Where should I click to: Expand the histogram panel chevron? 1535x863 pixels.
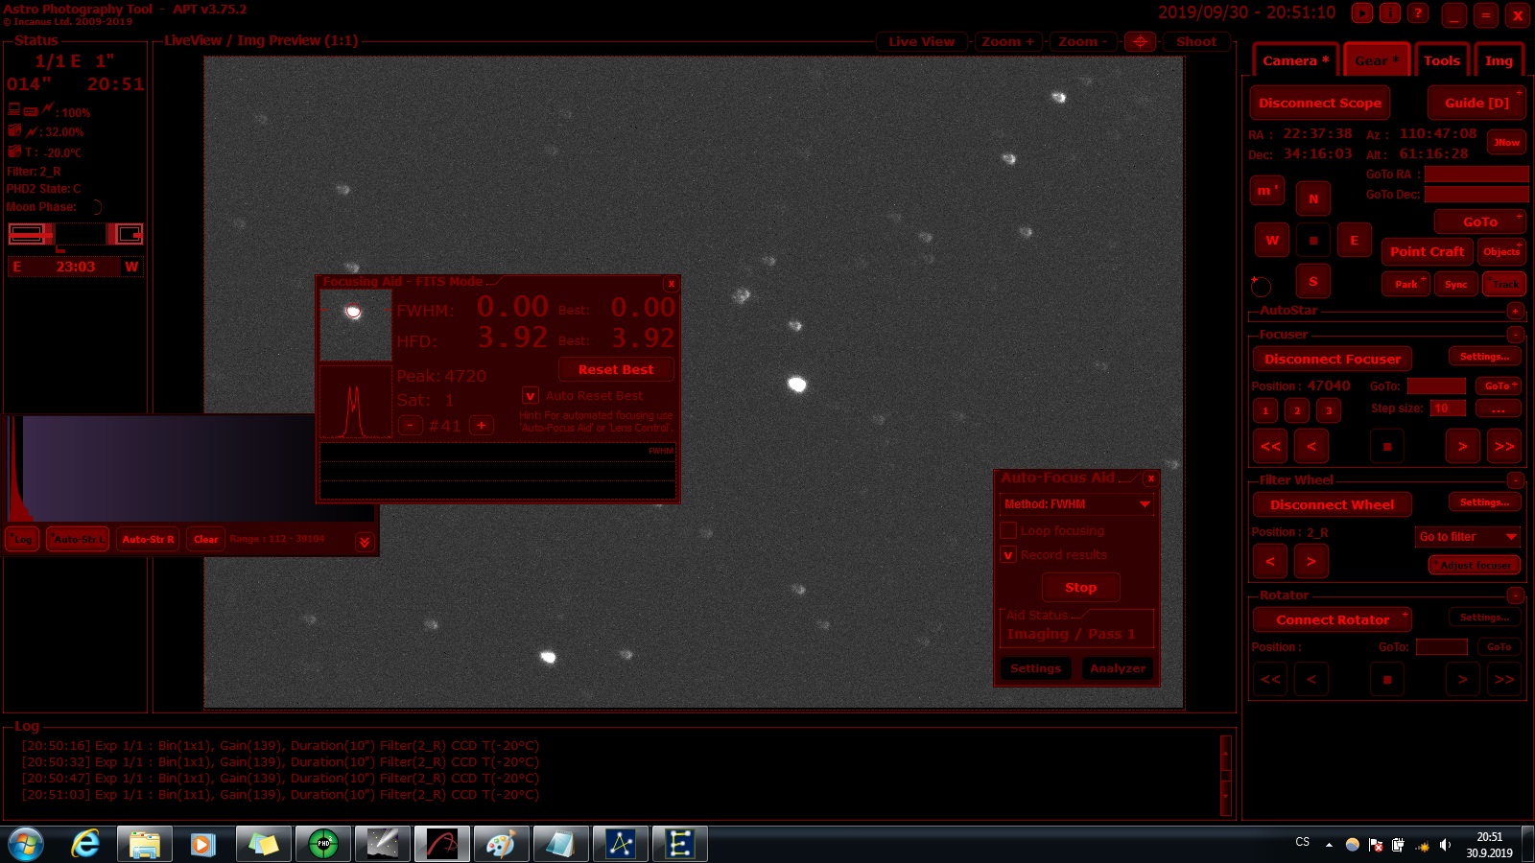click(x=365, y=542)
